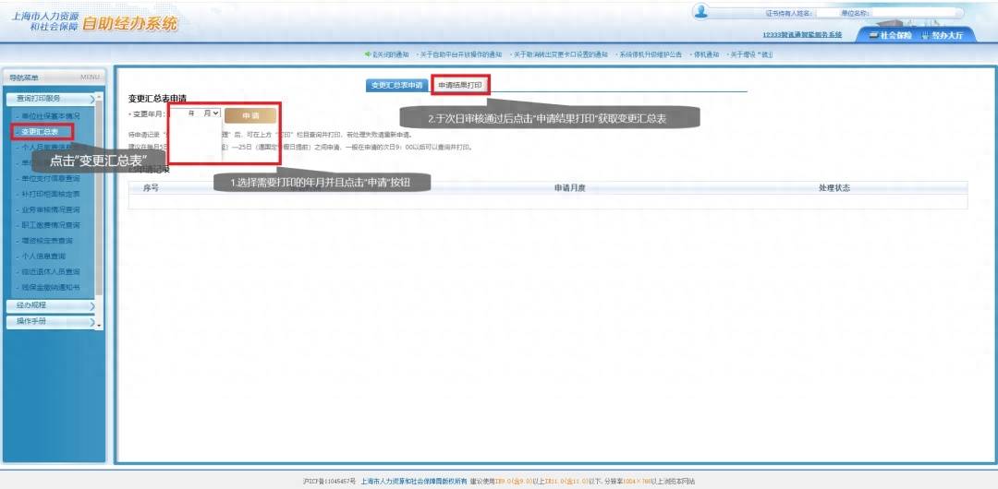Screen dimensions: 998x489
Task: Open the 系统停机升级维护公告 notice
Action: point(650,54)
